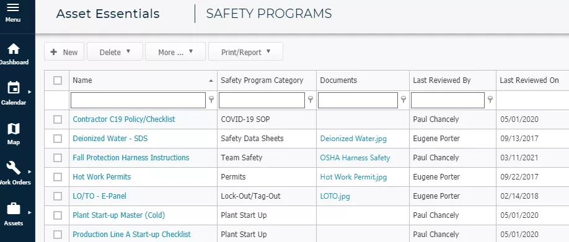569x242 pixels.
Task: Check Plant Start-up Master (Cold) row
Action: point(58,215)
